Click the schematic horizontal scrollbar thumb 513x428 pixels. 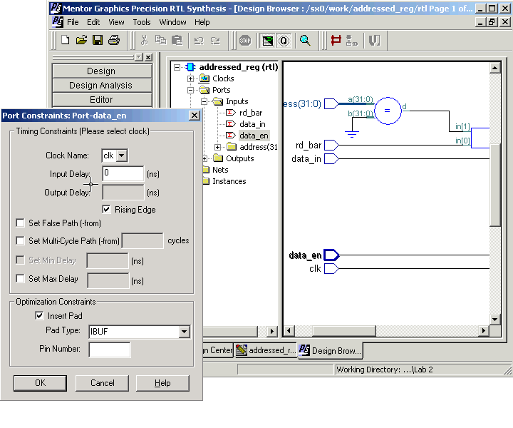[x=344, y=331]
